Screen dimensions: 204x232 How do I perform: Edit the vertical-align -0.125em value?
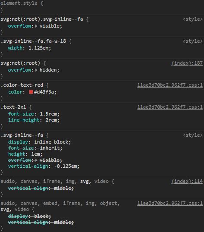[66, 166]
